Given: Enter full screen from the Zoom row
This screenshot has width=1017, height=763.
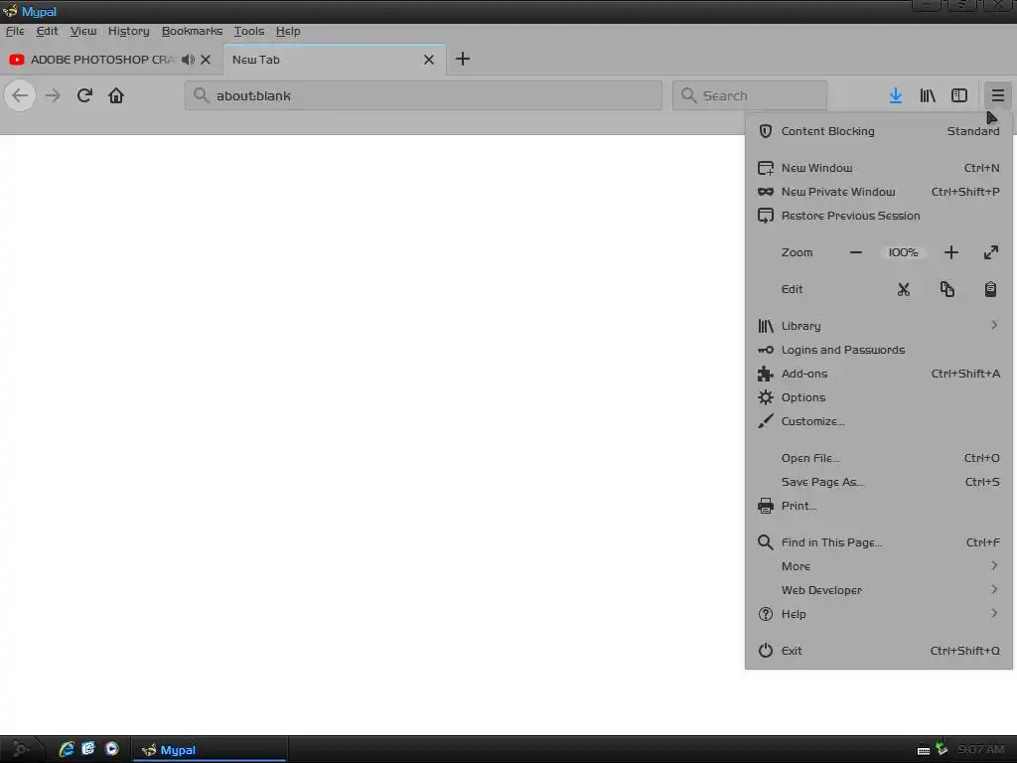Looking at the screenshot, I should [x=990, y=252].
